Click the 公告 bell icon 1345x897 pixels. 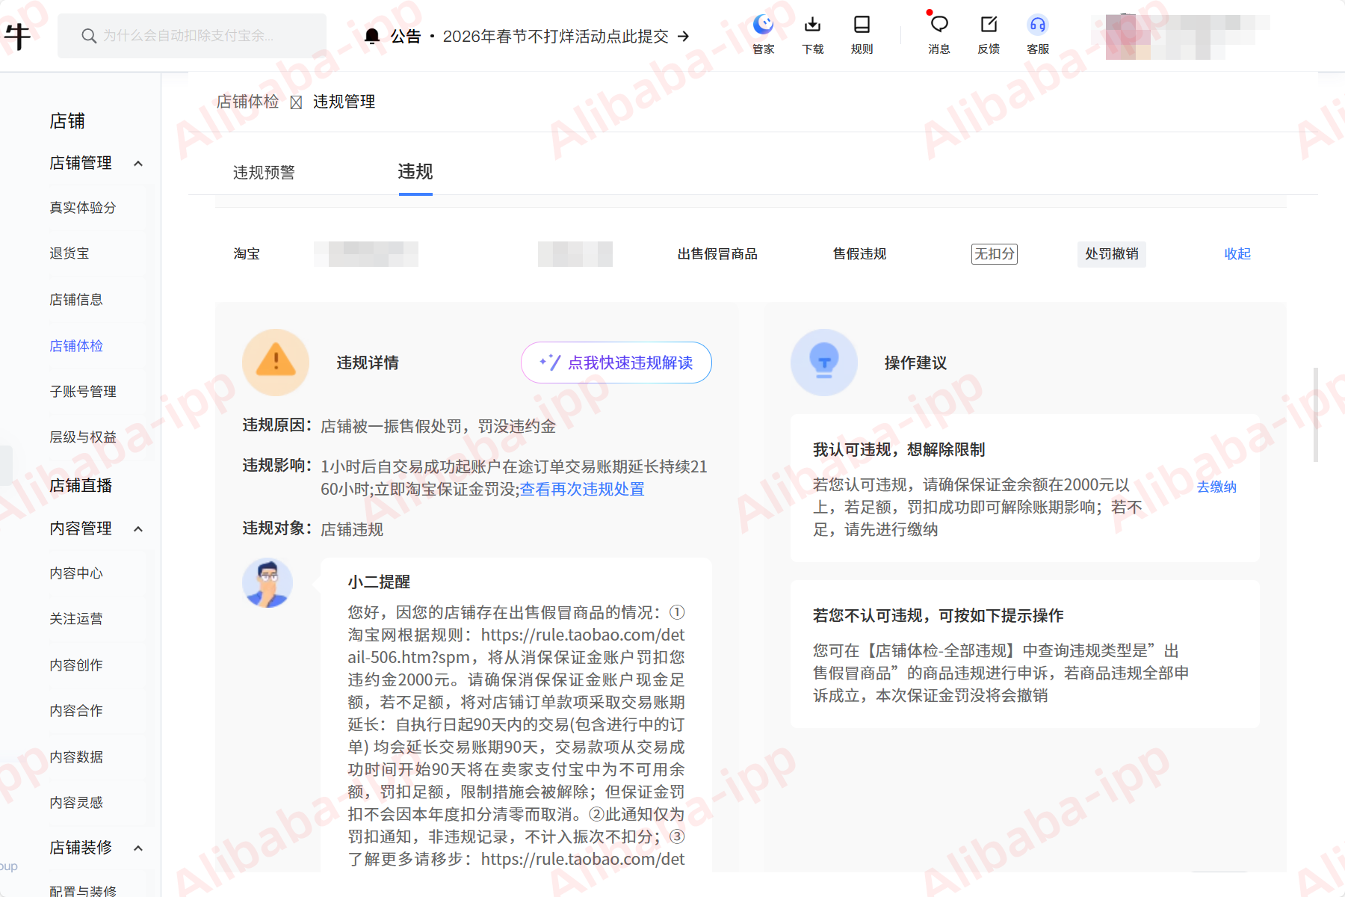pyautogui.click(x=372, y=36)
